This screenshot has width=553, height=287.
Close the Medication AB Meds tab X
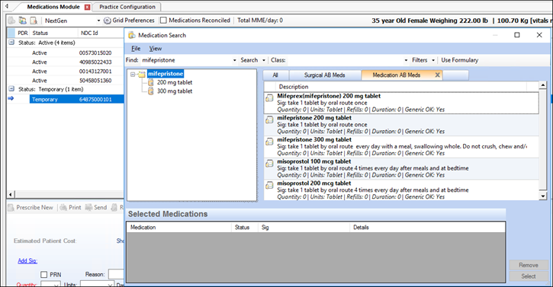pyautogui.click(x=437, y=75)
